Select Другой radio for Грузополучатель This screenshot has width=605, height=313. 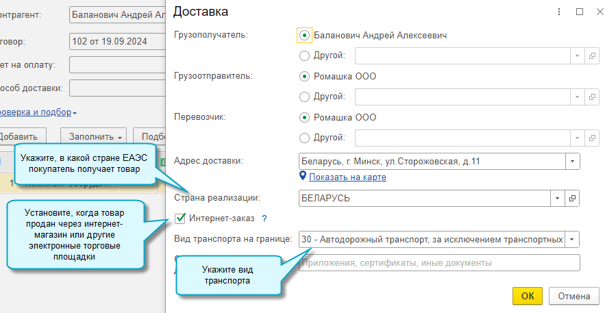point(305,55)
